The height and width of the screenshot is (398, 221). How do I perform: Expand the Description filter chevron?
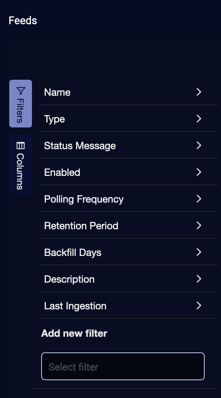click(x=199, y=279)
